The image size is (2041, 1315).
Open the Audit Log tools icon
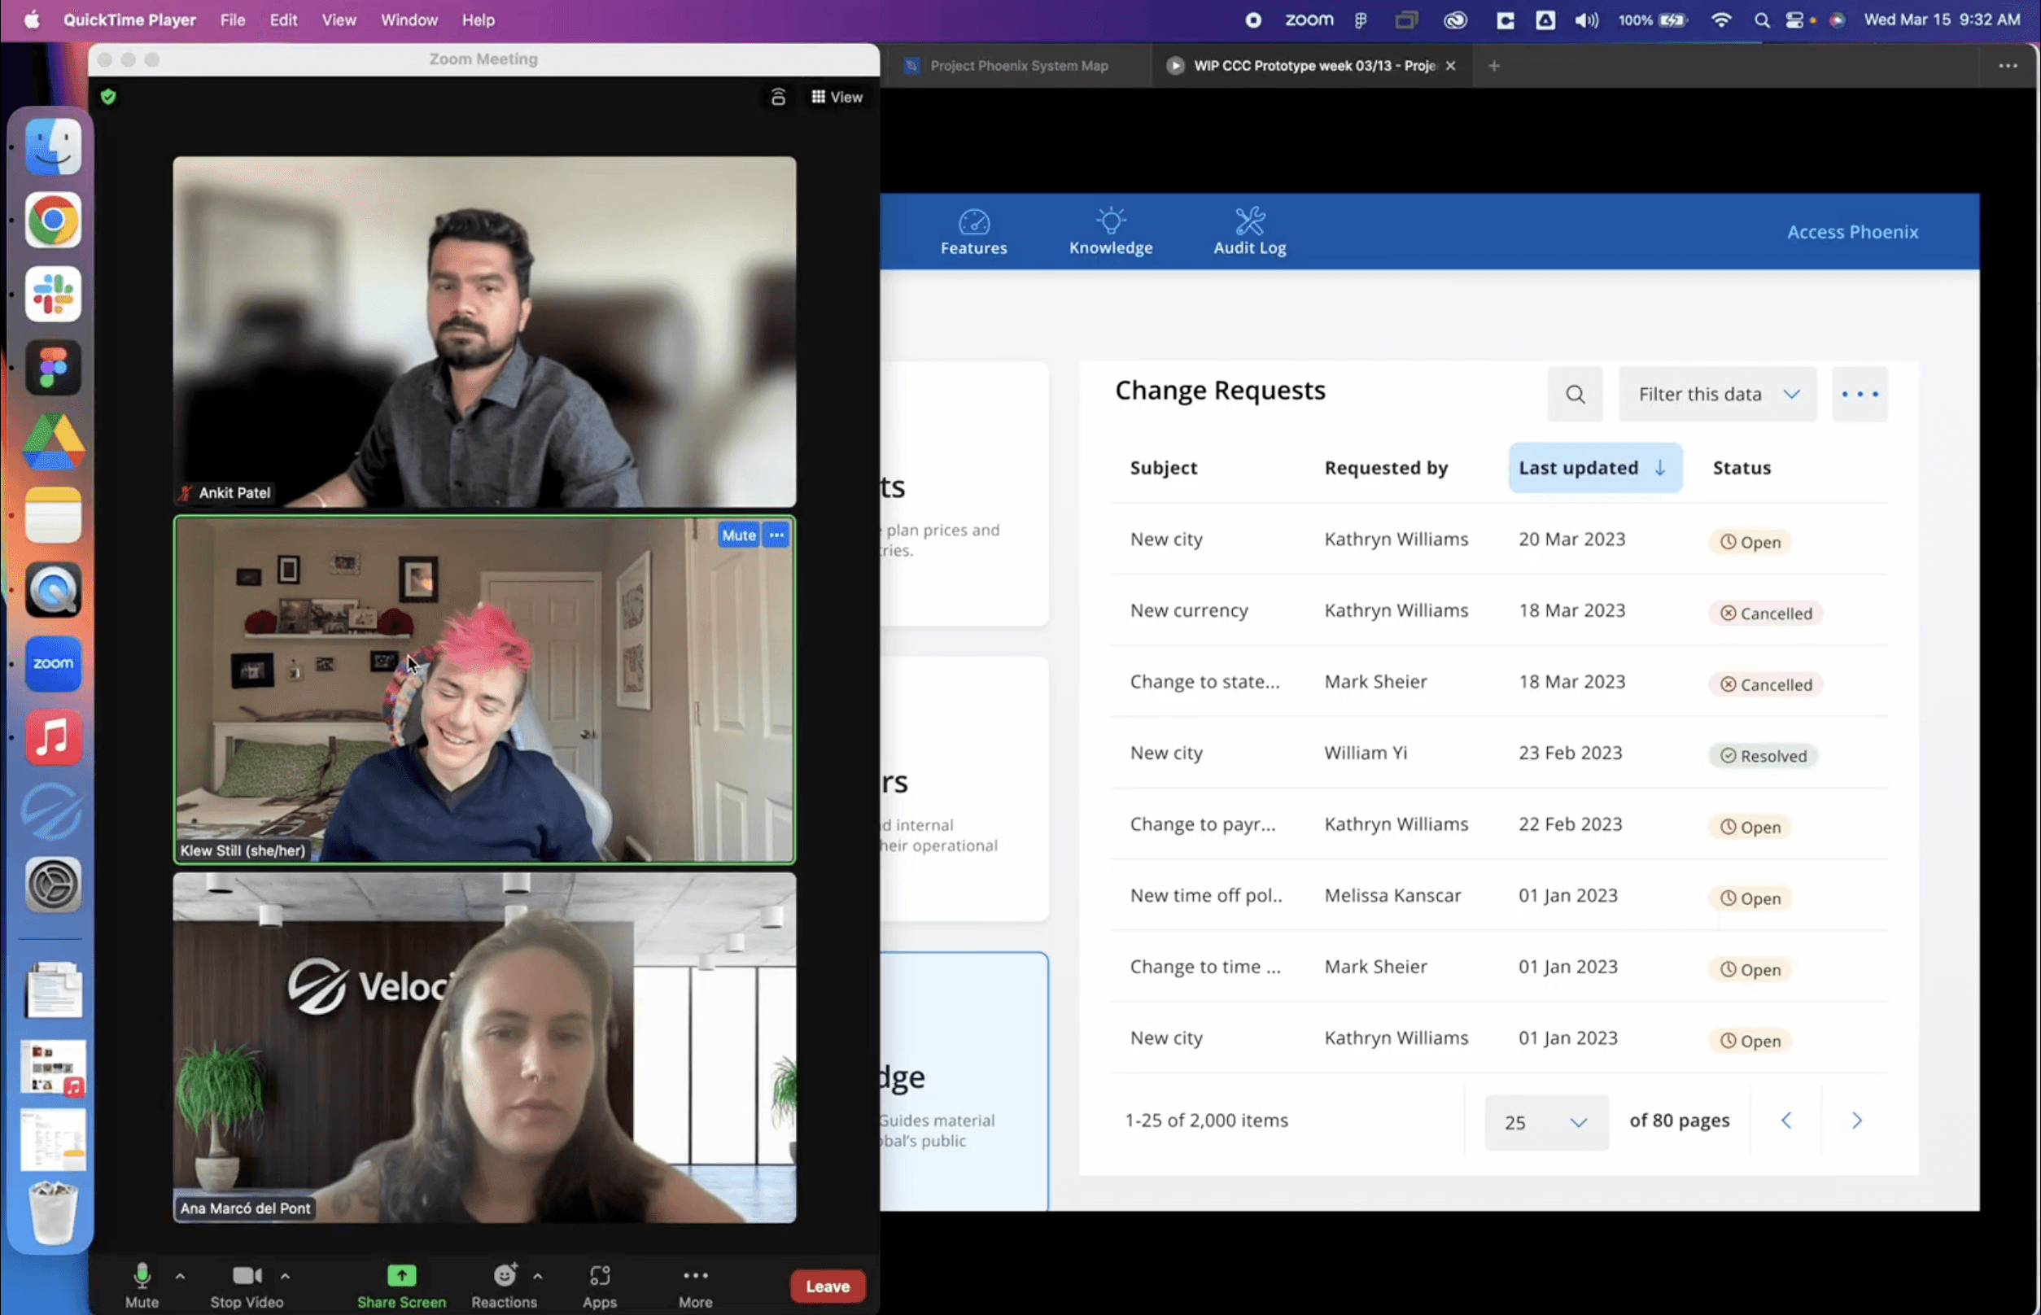click(1249, 221)
